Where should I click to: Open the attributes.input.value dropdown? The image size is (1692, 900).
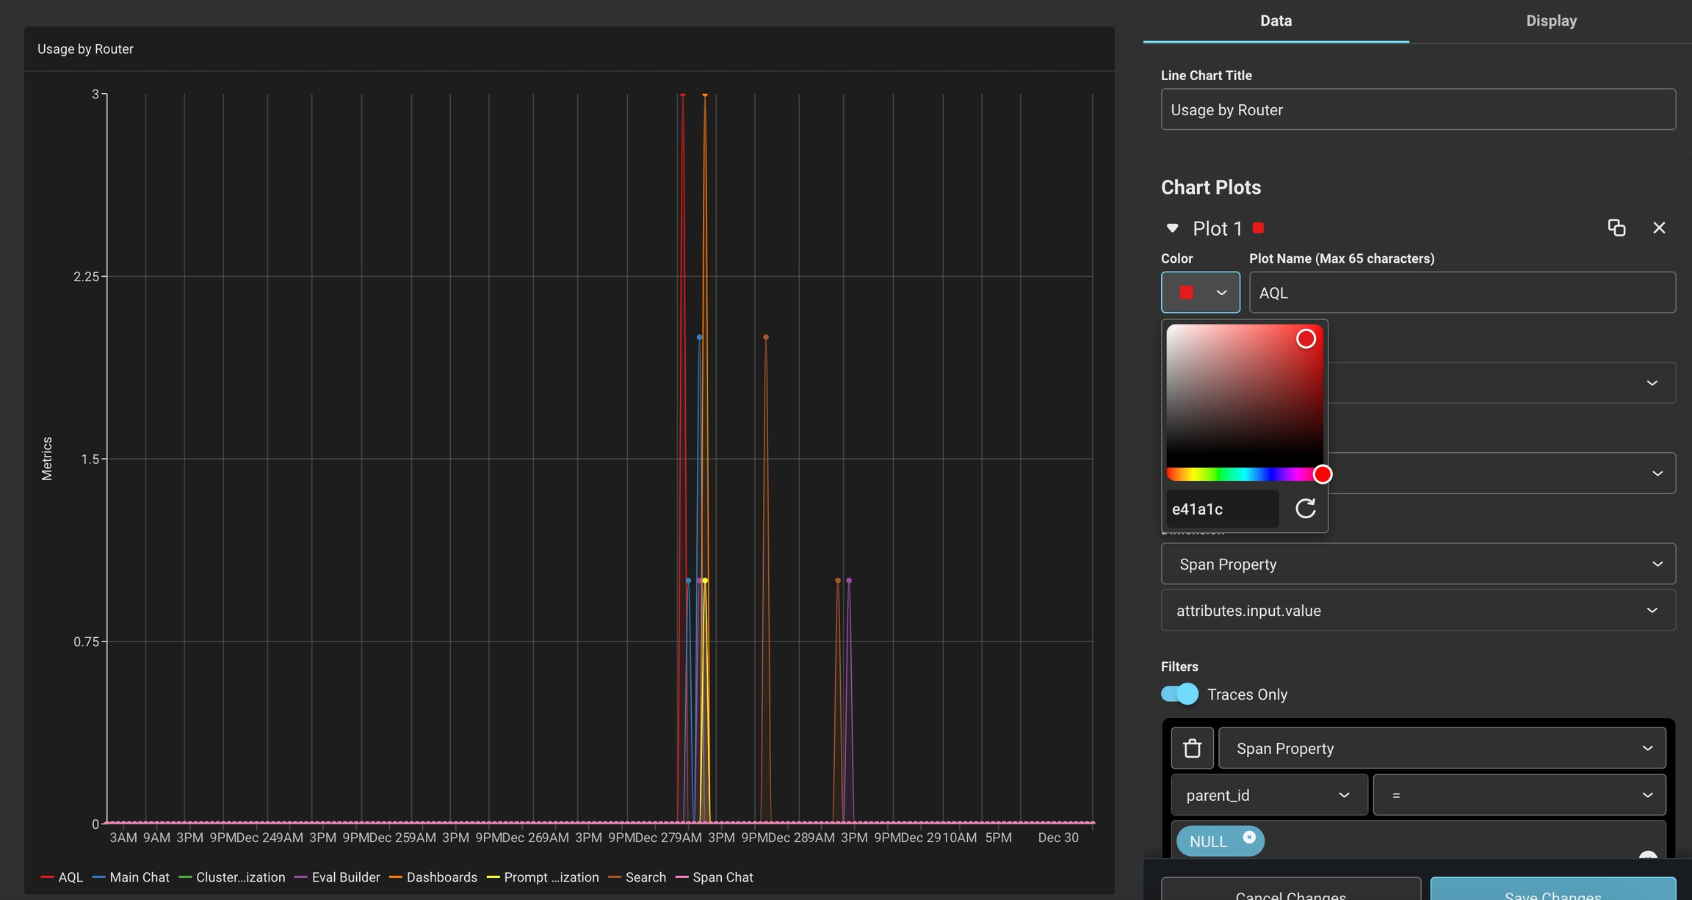click(1417, 610)
